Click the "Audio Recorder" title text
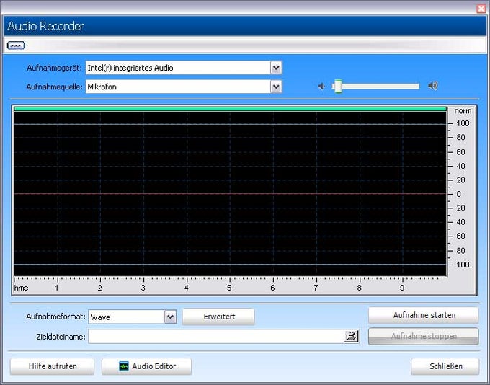 (45, 26)
